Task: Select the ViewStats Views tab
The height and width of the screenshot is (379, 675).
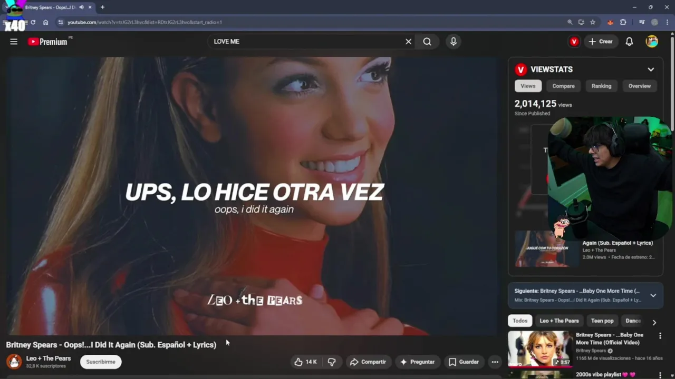Action: (528, 86)
